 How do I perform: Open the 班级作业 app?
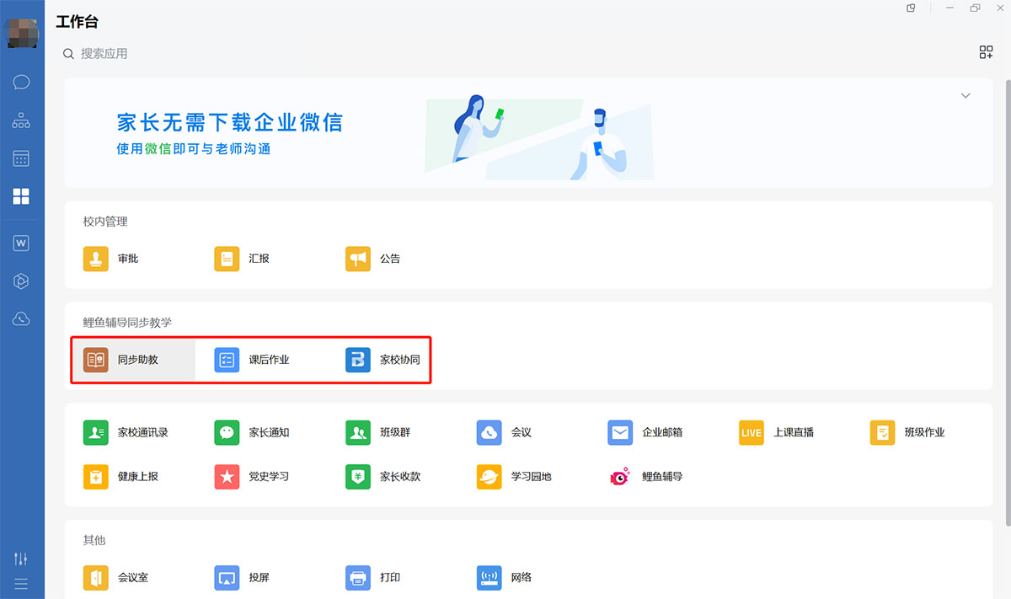(x=907, y=432)
